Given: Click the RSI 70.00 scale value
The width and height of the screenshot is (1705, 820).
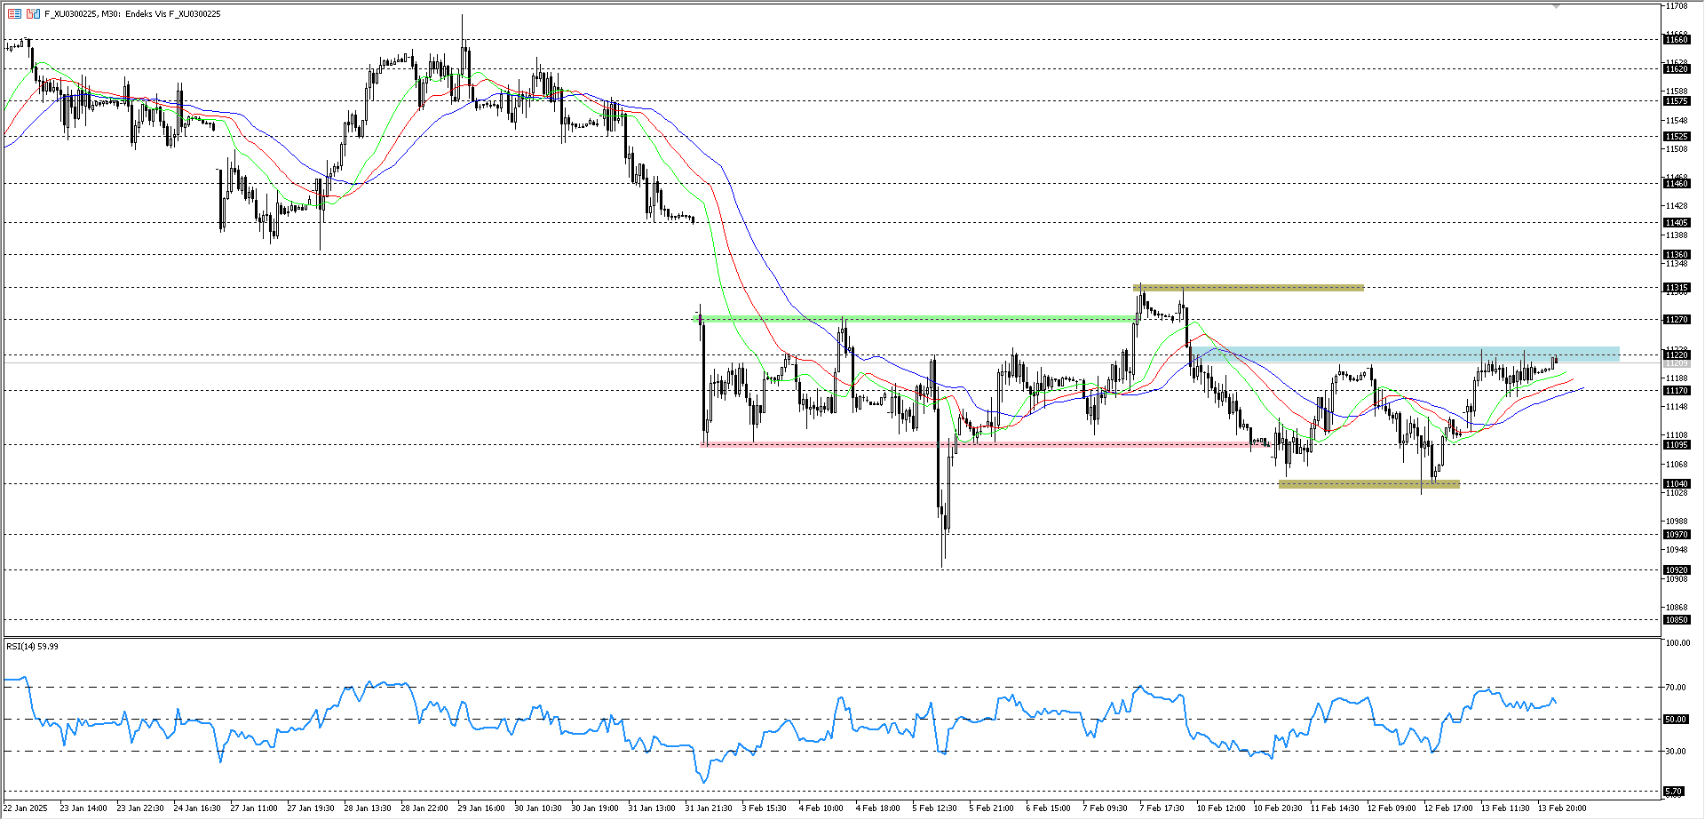Looking at the screenshot, I should [1676, 687].
